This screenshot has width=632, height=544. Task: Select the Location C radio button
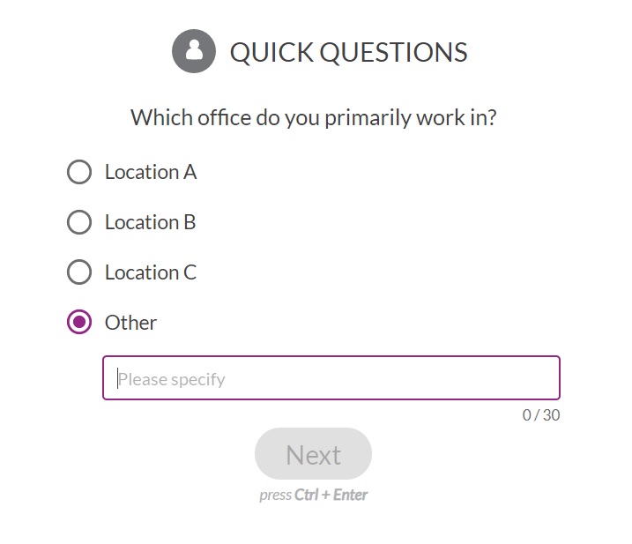(79, 272)
